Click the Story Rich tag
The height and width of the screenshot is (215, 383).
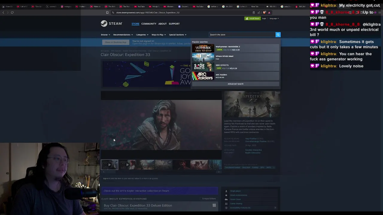[246, 168]
